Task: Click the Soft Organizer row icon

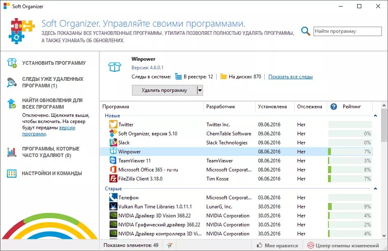Action: pos(113,134)
